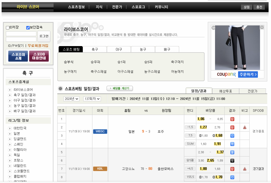
Task: Disable the 보안접속 checkbox
Action: [x=27, y=27]
